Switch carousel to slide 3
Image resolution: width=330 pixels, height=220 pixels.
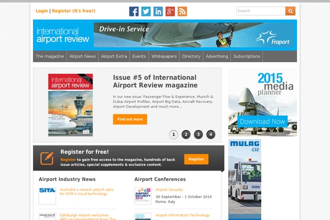pos(199,134)
